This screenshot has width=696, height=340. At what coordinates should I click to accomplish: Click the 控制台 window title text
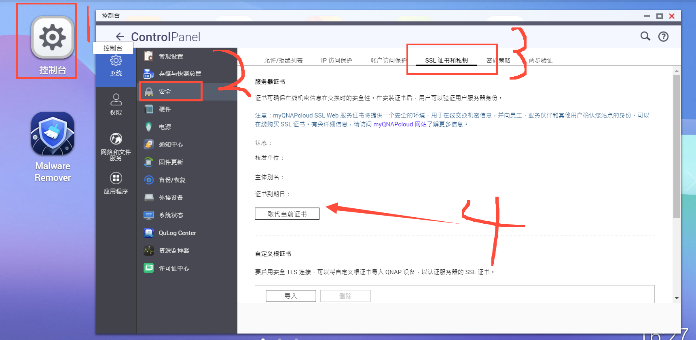point(111,16)
